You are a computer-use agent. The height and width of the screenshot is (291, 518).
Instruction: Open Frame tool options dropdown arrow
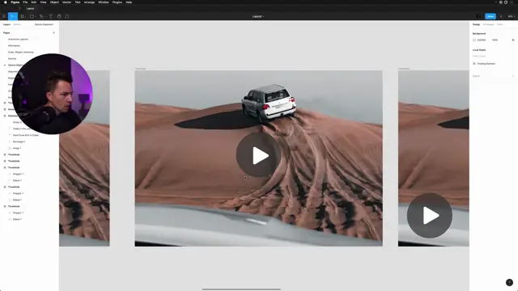tap(25, 16)
